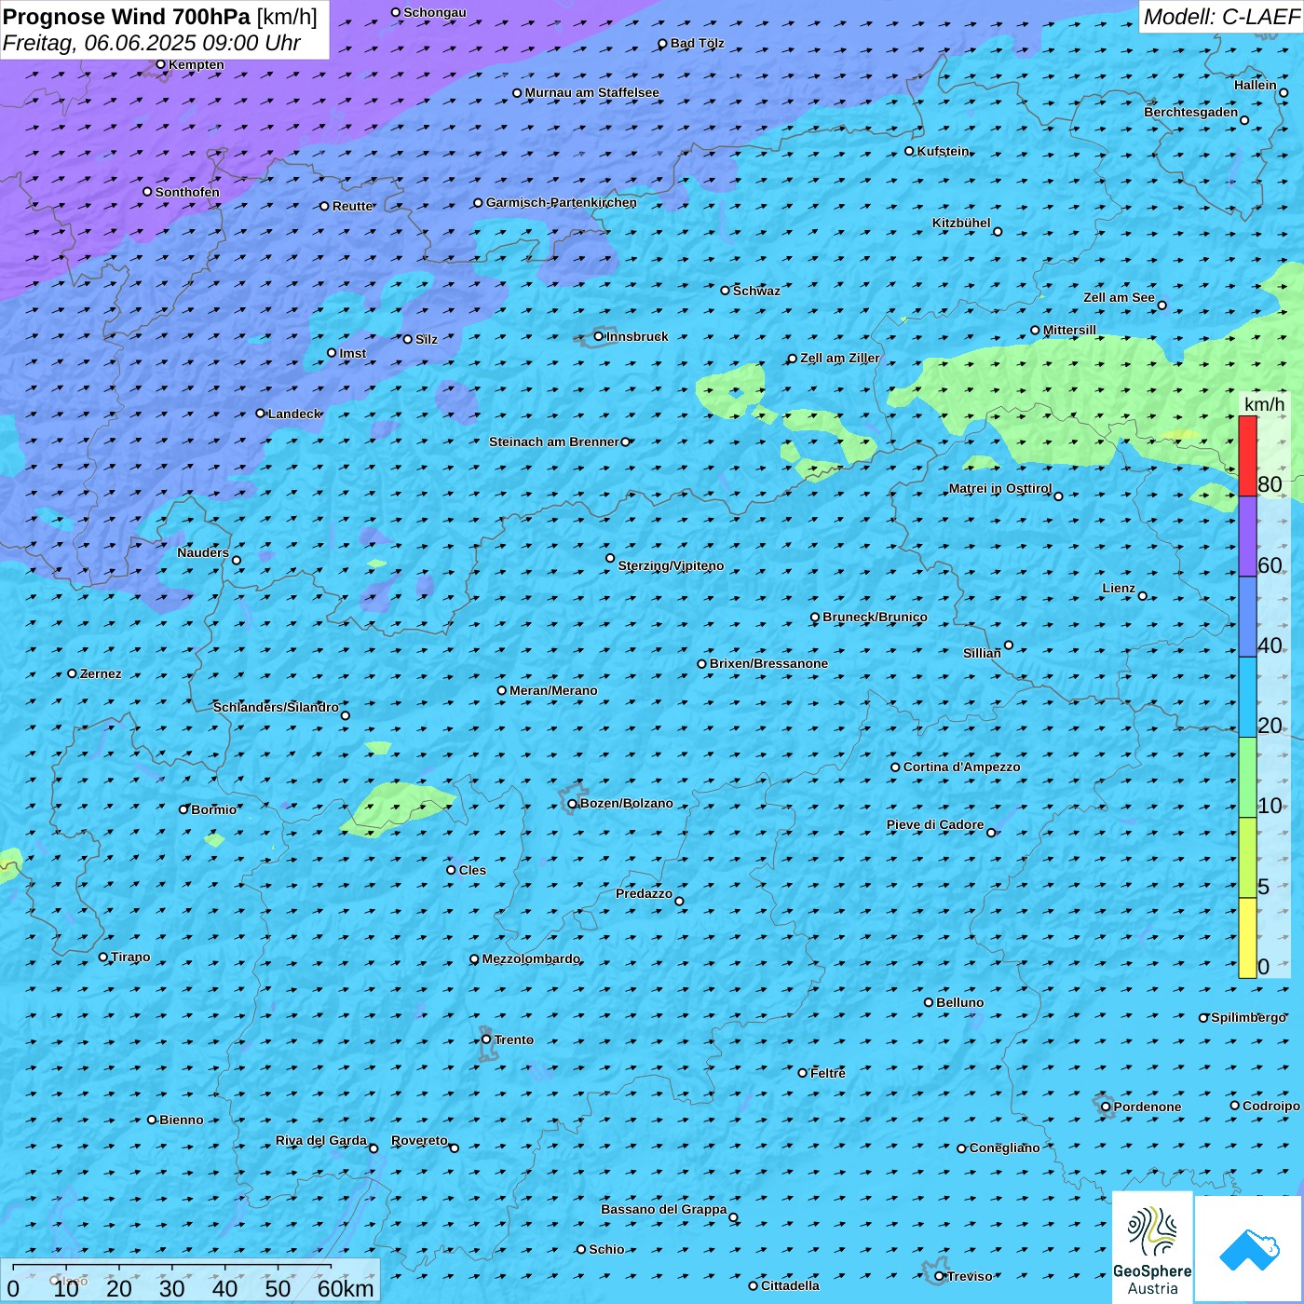The height and width of the screenshot is (1304, 1304).
Task: Click the green 10 km/h legend color
Action: click(1247, 778)
